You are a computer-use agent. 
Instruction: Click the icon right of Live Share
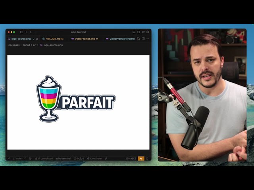106,158
